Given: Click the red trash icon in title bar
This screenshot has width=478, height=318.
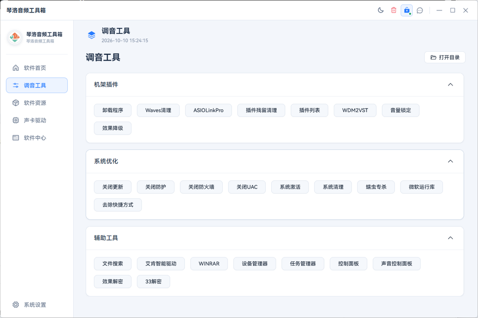Looking at the screenshot, I should (x=394, y=10).
